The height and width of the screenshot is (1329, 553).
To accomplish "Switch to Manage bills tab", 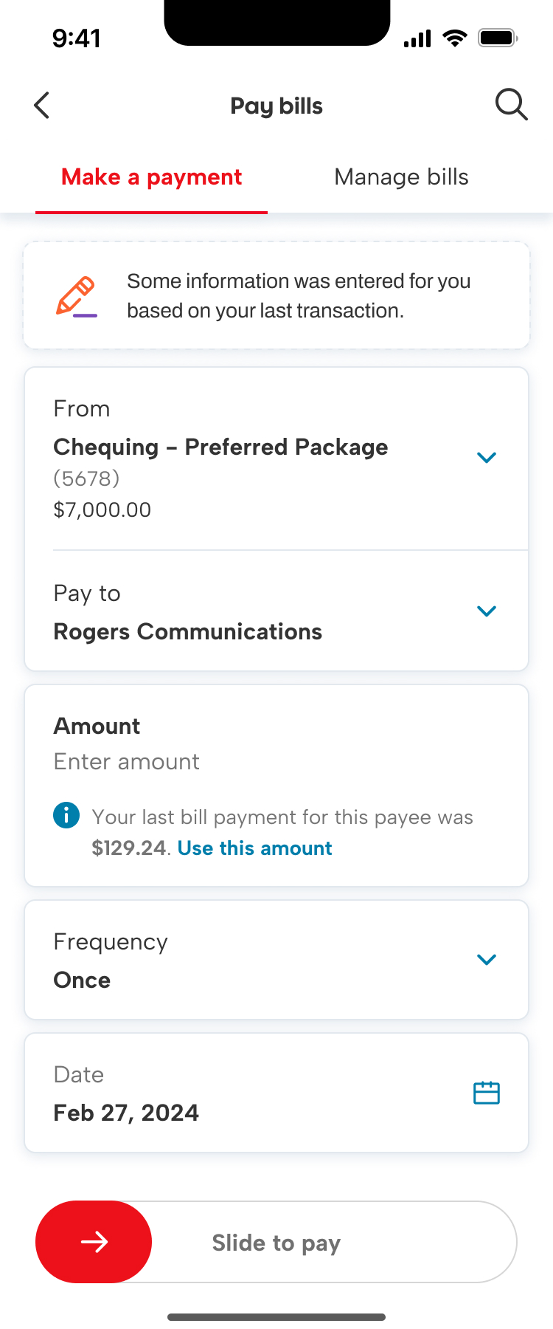I will click(401, 177).
